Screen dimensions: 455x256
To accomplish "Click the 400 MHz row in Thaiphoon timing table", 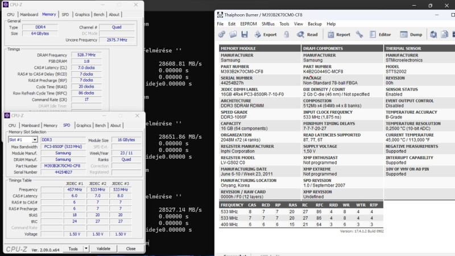I will (301, 224).
